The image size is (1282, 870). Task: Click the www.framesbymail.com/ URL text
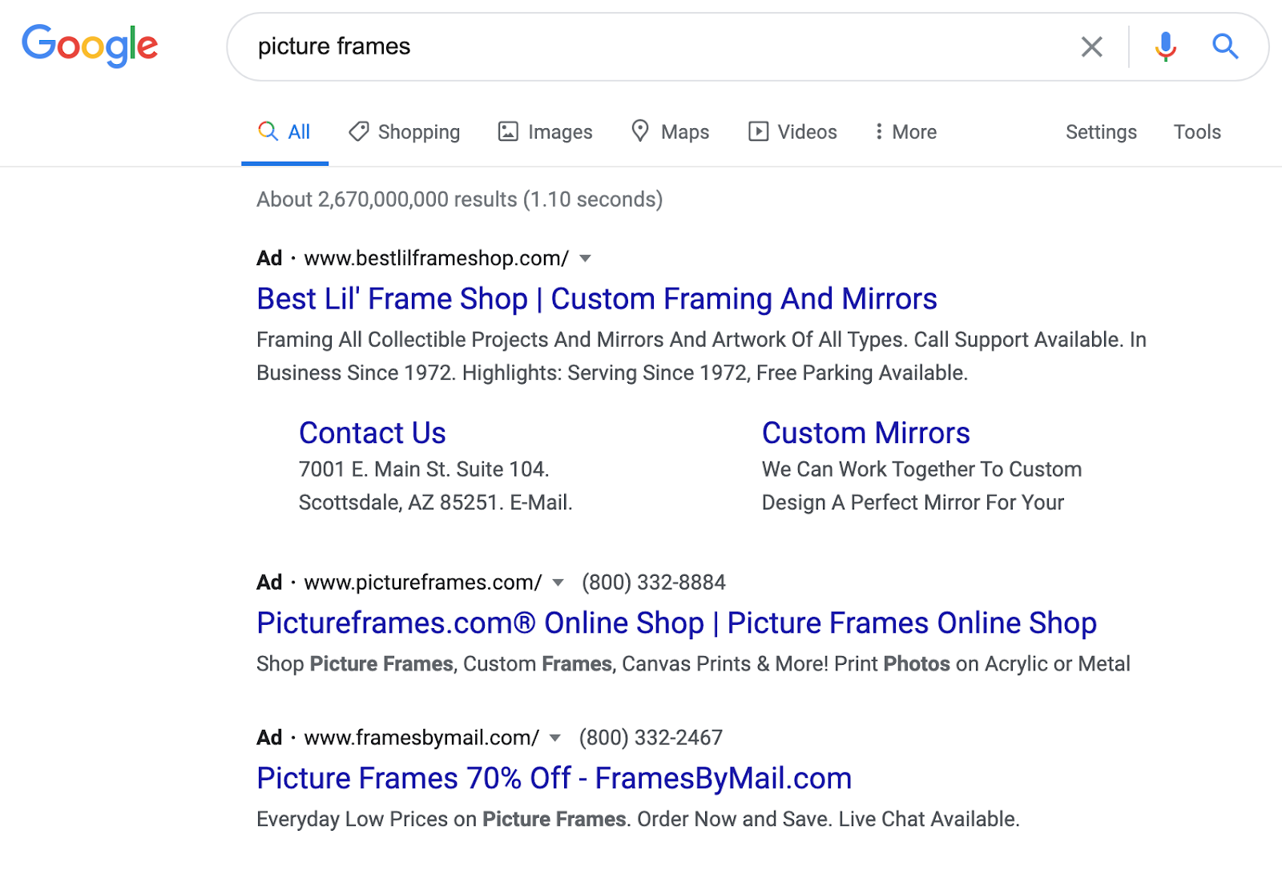[x=421, y=738]
